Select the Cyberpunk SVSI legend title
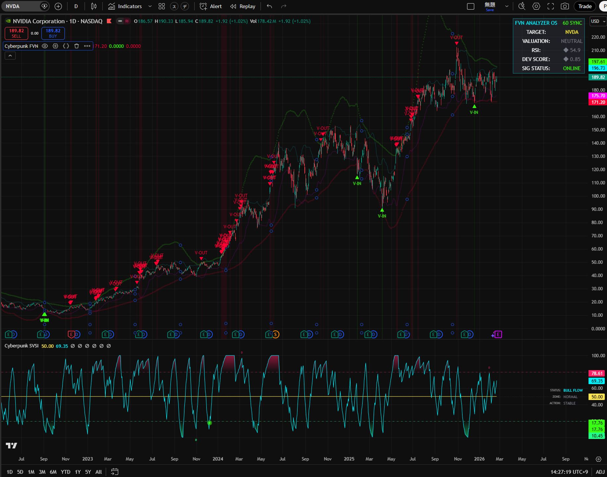The width and height of the screenshot is (607, 477). (x=22, y=346)
